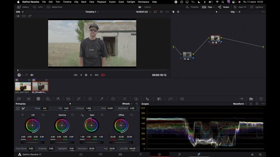Toggle highlight wand icon in viewer toolbar
280x157 pixels.
coord(30,16)
